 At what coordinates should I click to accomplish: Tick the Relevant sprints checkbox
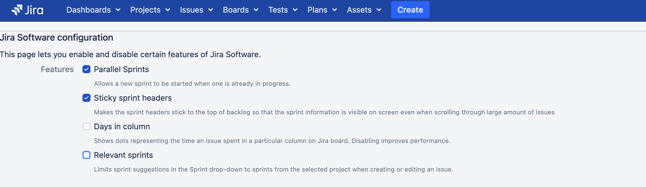coord(86,155)
